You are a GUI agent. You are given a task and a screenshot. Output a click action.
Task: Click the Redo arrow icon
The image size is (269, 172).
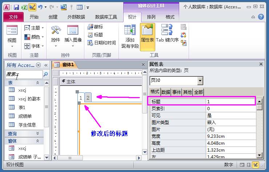coord(52,7)
